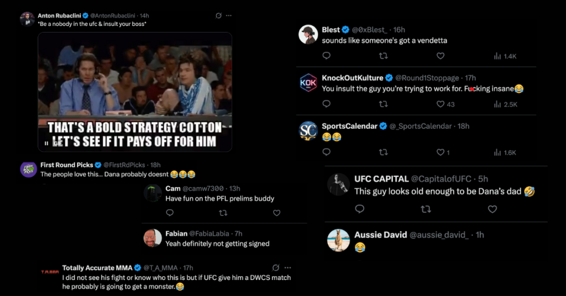This screenshot has width=566, height=296.
Task: Reply to Cam's PFL prelims tweet
Action: (x=170, y=213)
